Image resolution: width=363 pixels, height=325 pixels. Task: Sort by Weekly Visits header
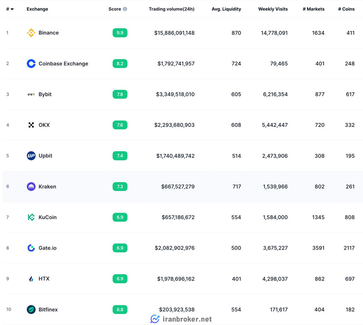[x=273, y=9]
